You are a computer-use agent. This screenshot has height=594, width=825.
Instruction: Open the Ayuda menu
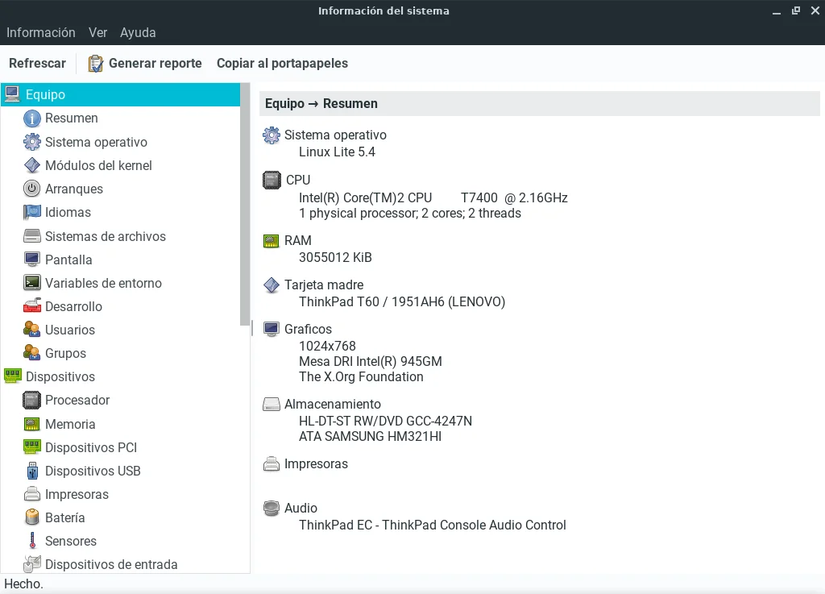pos(138,33)
